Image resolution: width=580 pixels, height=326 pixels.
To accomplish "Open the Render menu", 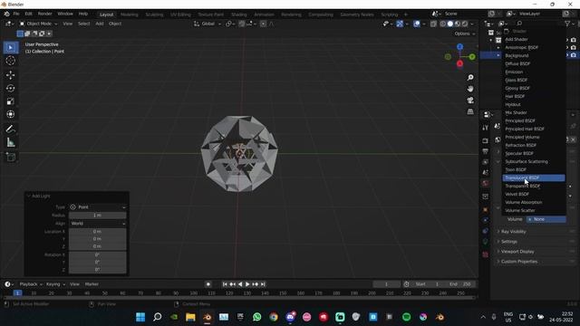I will coord(44,14).
